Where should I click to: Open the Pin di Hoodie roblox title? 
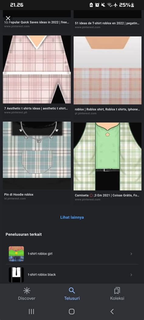tap(19, 194)
